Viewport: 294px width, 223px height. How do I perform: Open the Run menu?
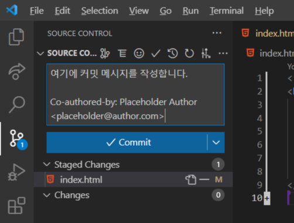pos(191,11)
